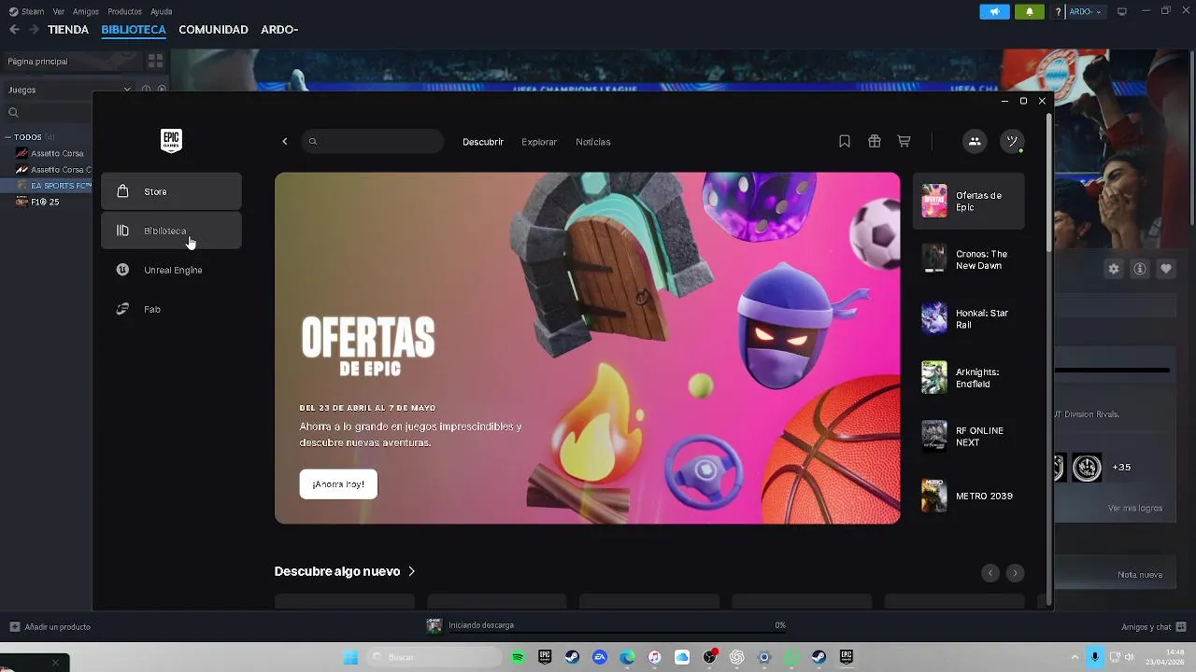
Task: Open the Steam Productos menu
Action: click(x=125, y=11)
